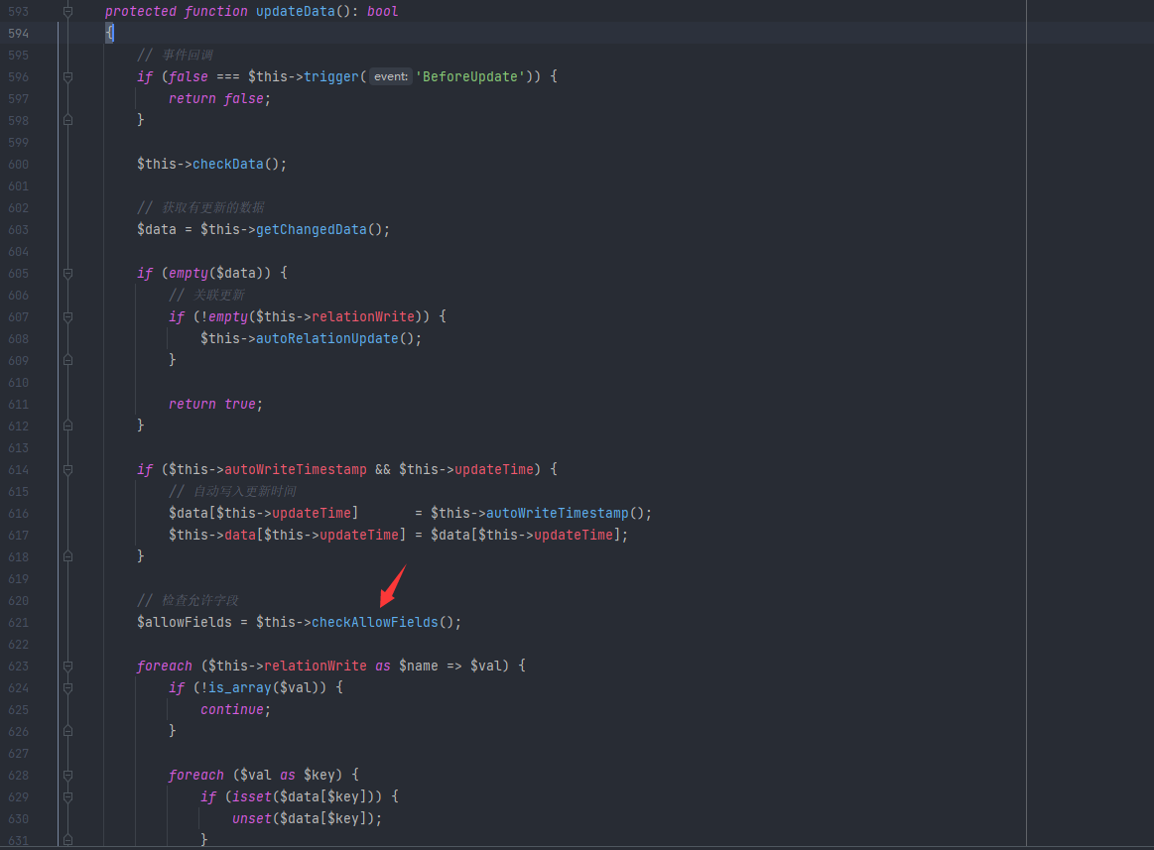Click the autoRelationUpdate method call

326,338
